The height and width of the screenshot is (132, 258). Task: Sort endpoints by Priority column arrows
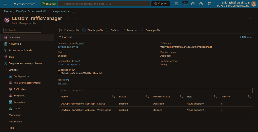click(249, 97)
